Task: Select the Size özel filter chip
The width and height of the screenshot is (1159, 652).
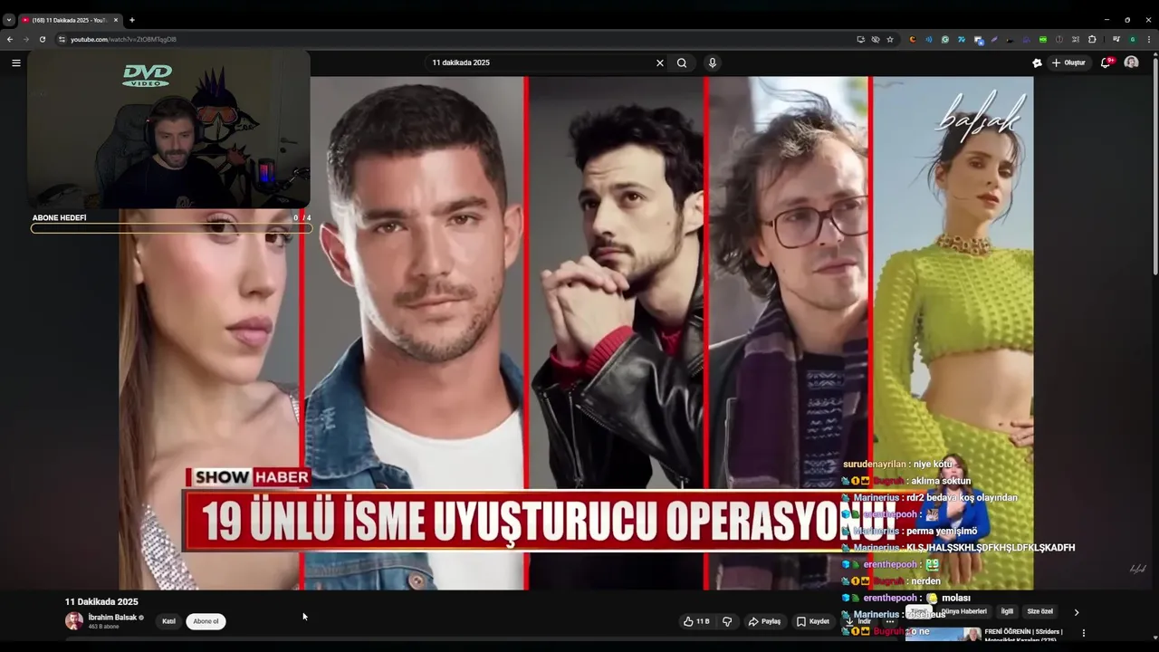Action: (x=1040, y=611)
